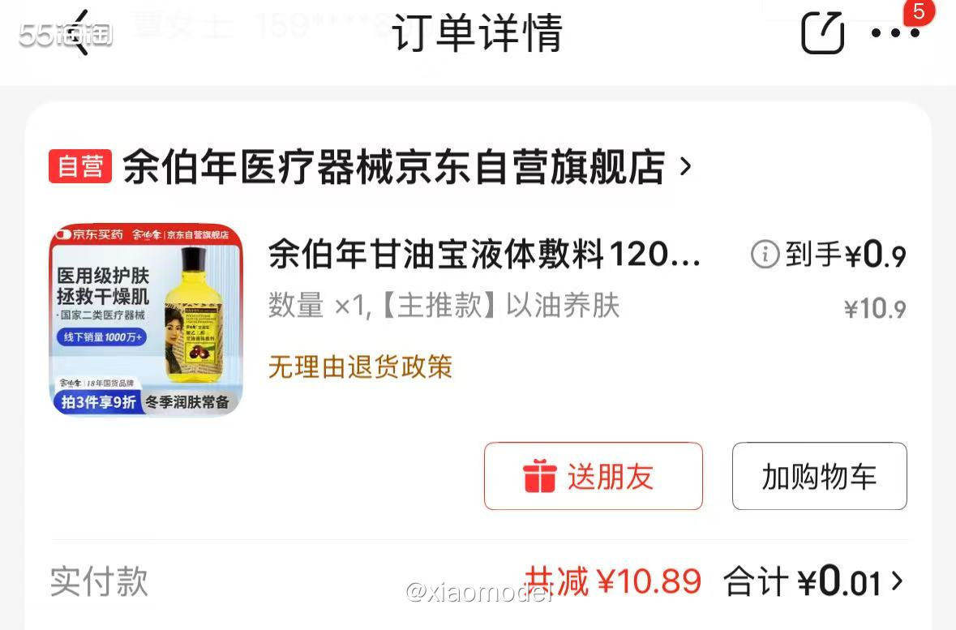The height and width of the screenshot is (630, 956).
Task: Tap the 甘油宝 product thumbnail image
Action: click(146, 320)
